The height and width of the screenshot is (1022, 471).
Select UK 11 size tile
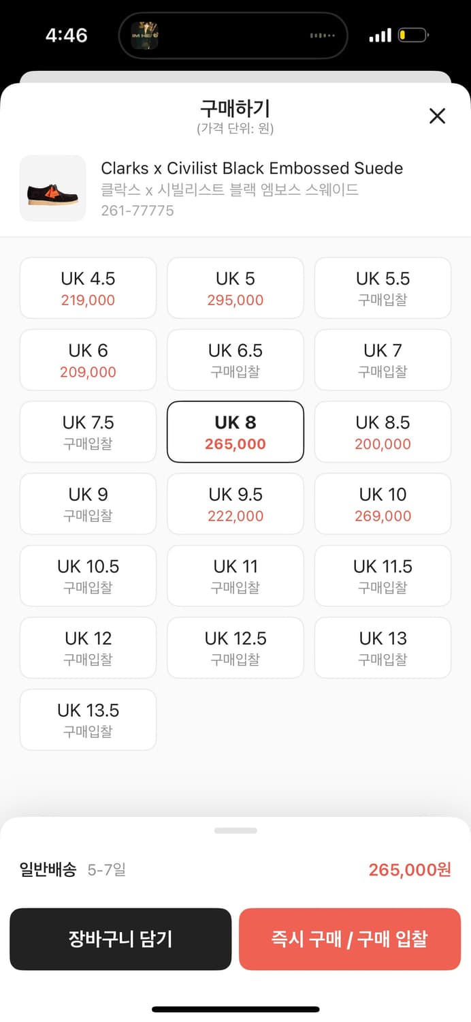tap(235, 576)
